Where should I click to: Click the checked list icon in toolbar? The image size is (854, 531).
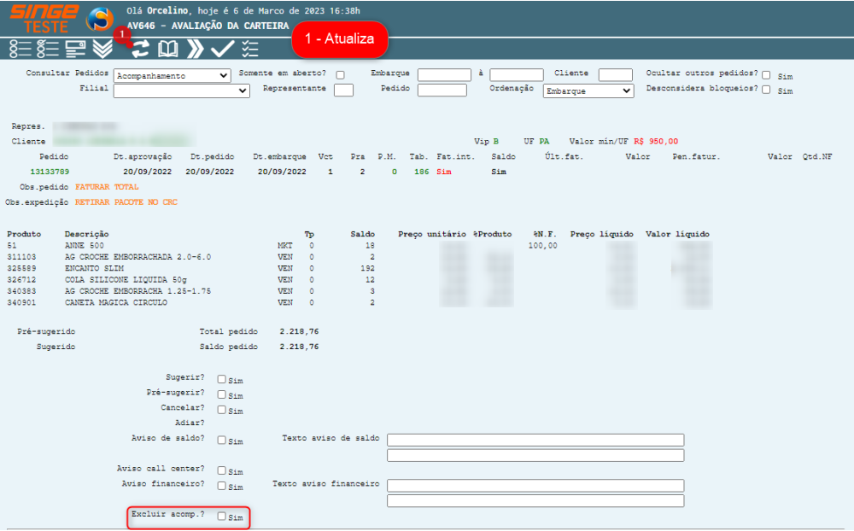[x=47, y=49]
